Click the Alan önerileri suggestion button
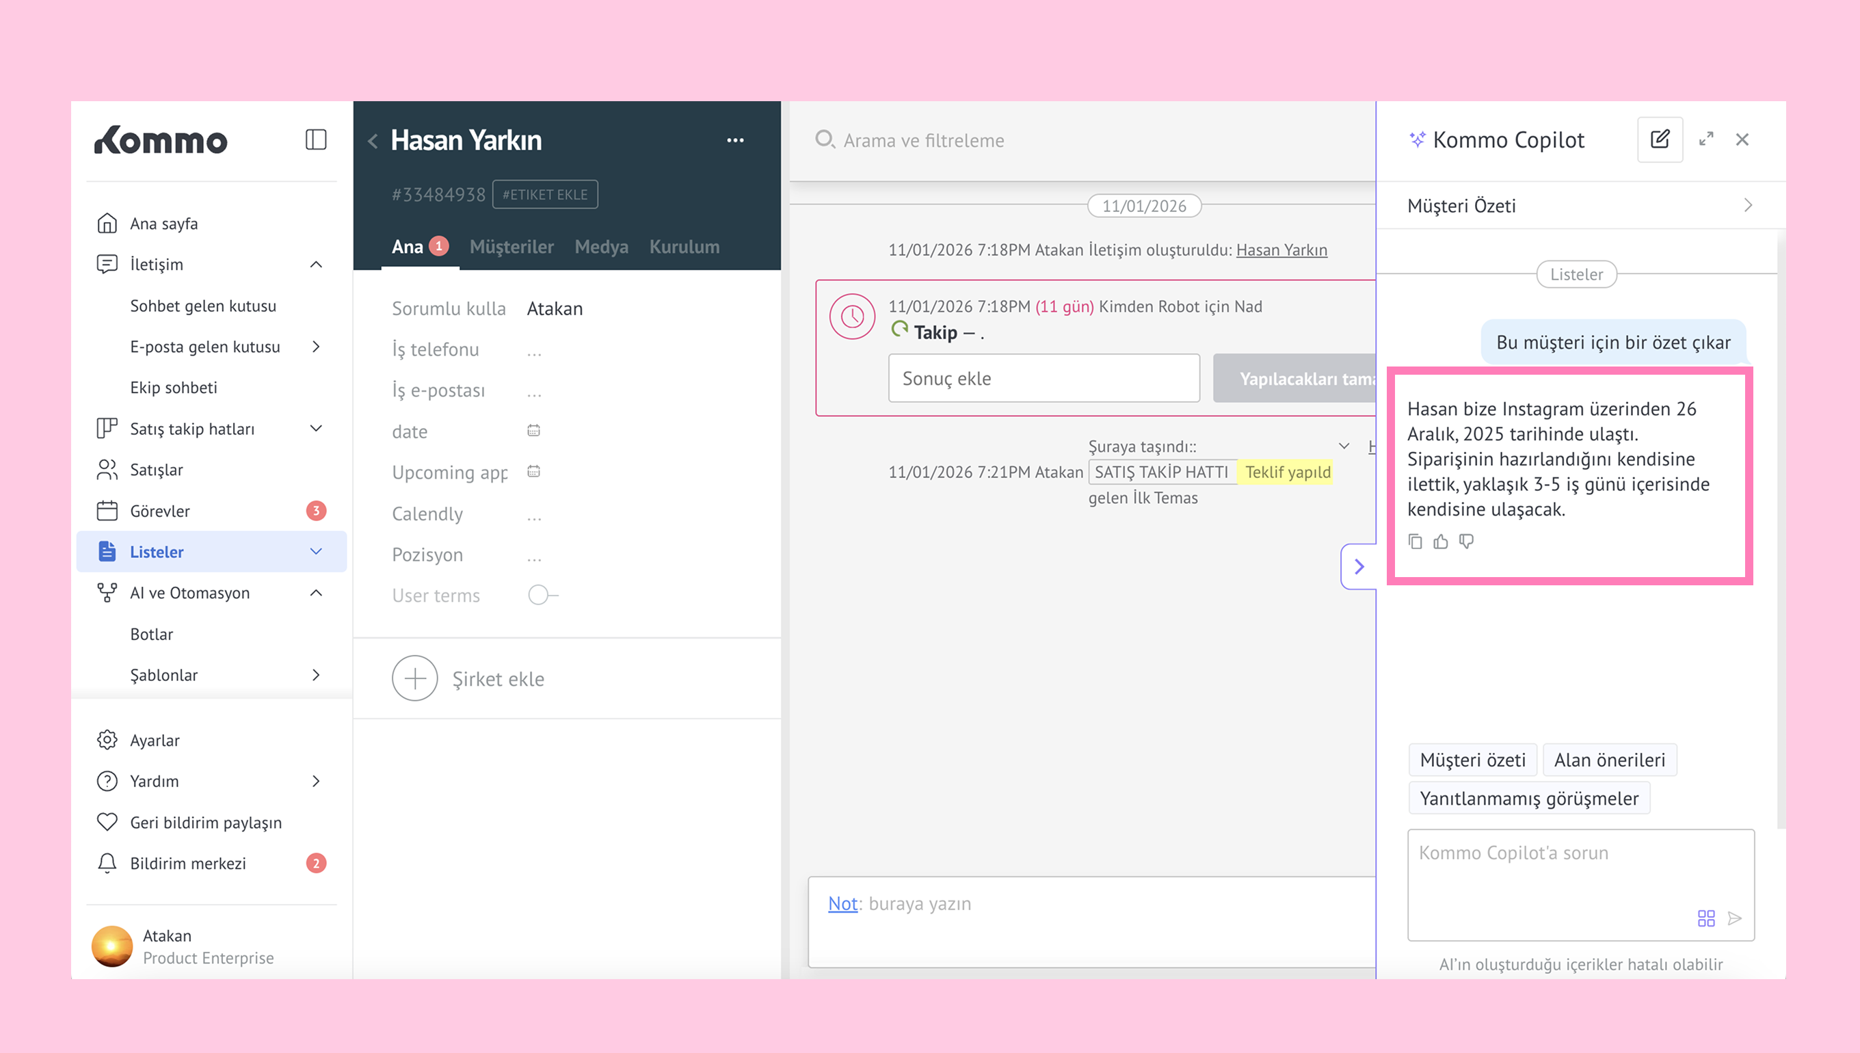This screenshot has width=1860, height=1053. 1609,760
